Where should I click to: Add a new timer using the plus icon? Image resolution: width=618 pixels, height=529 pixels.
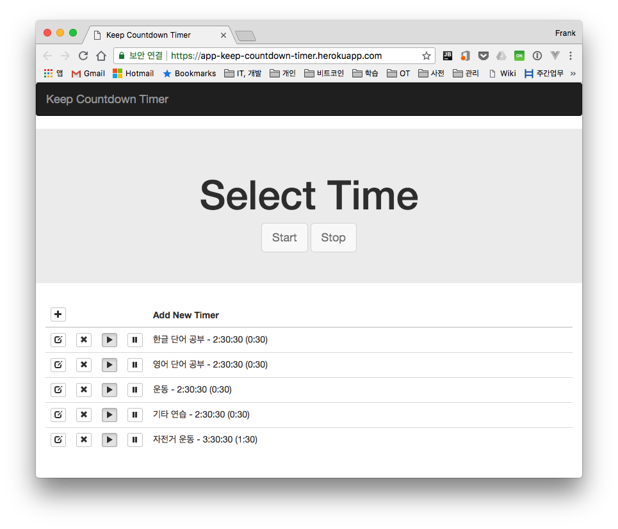coord(58,314)
